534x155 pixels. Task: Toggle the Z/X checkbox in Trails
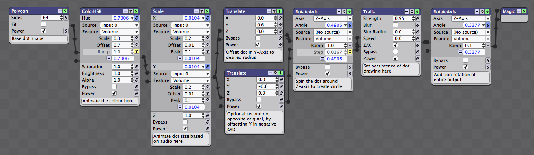395,45
